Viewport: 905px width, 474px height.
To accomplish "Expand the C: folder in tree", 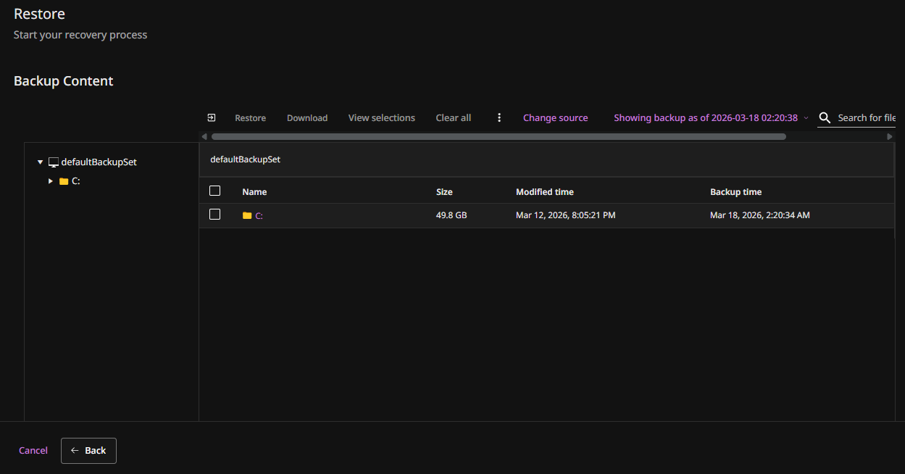I will tap(51, 181).
